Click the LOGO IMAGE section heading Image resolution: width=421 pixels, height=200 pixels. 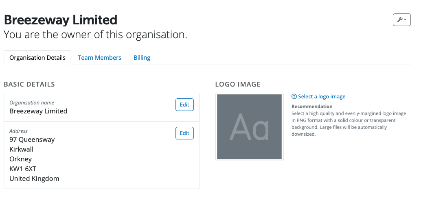pyautogui.click(x=238, y=85)
